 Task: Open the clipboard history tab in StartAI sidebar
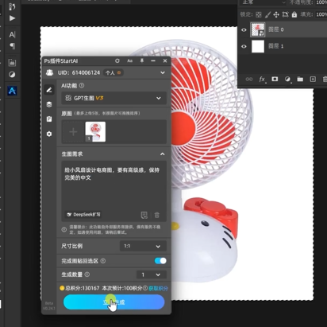tap(49, 119)
